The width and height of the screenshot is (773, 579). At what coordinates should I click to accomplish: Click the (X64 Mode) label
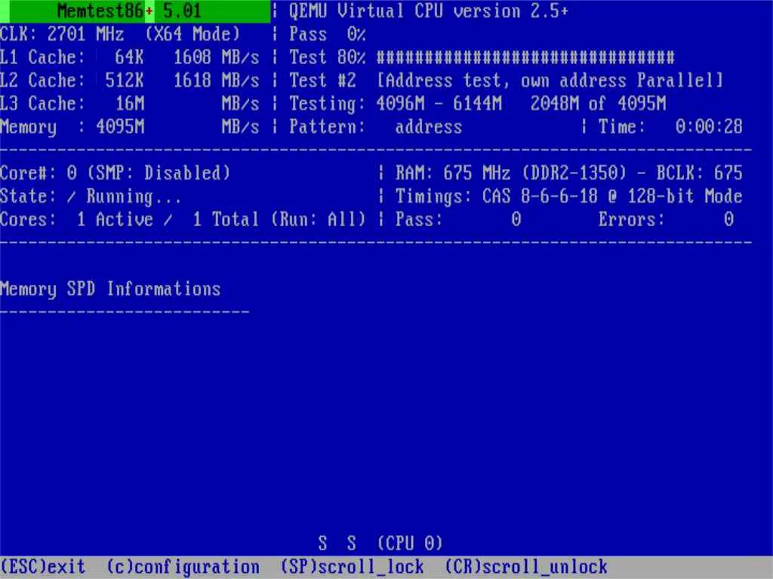coord(192,34)
